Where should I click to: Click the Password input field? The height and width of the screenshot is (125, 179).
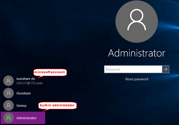point(133,69)
